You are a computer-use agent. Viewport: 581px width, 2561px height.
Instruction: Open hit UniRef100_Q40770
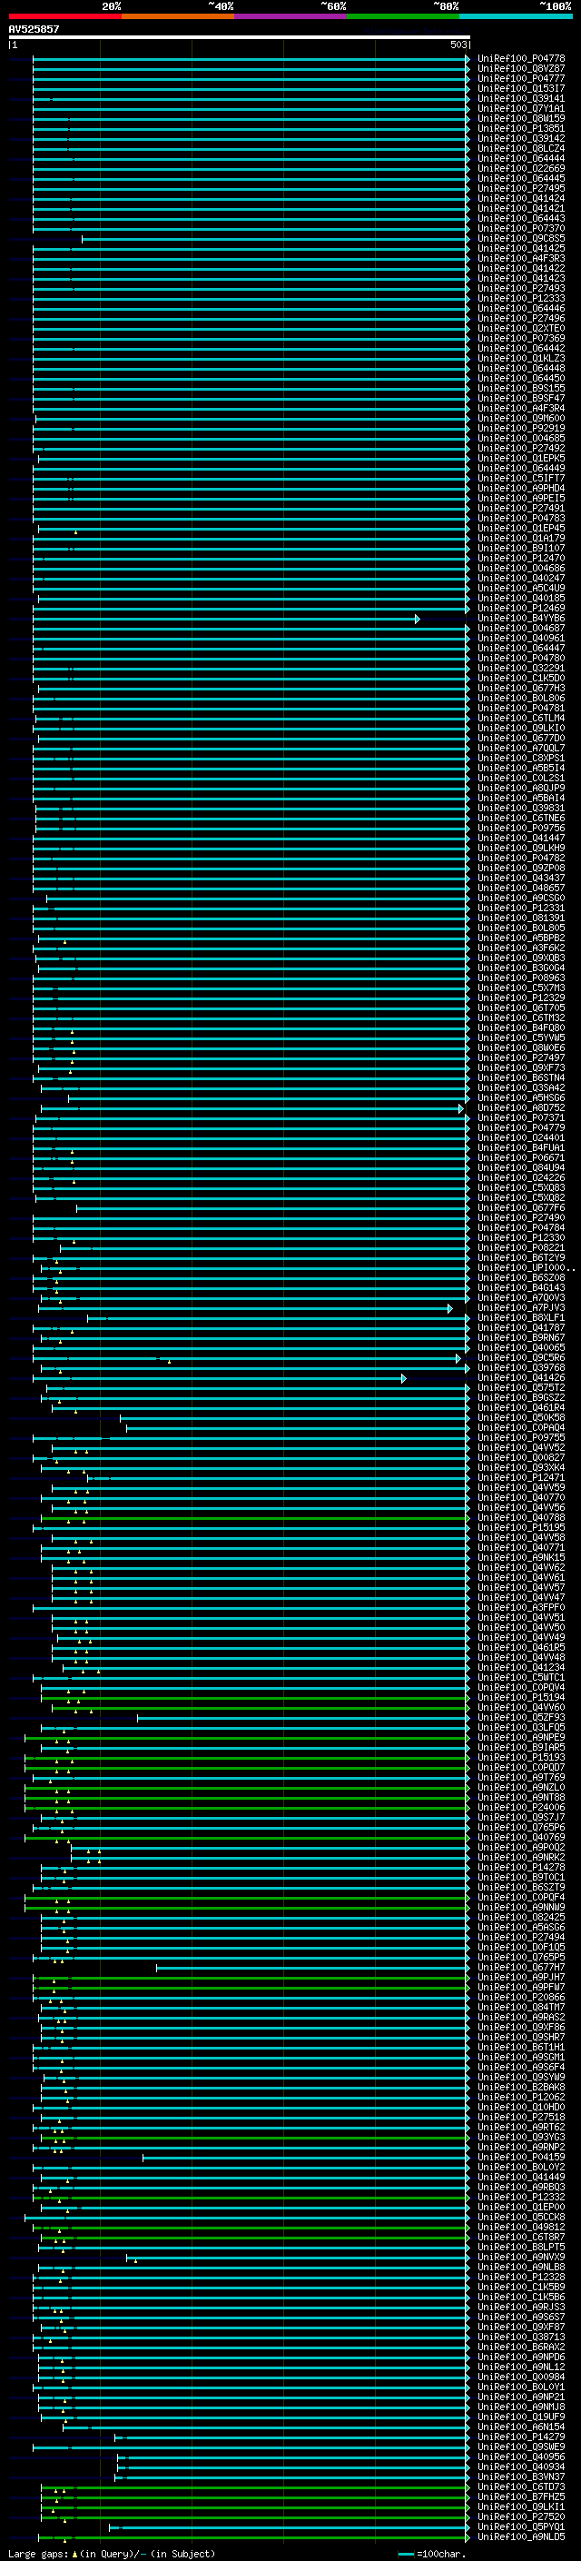pyautogui.click(x=521, y=1497)
